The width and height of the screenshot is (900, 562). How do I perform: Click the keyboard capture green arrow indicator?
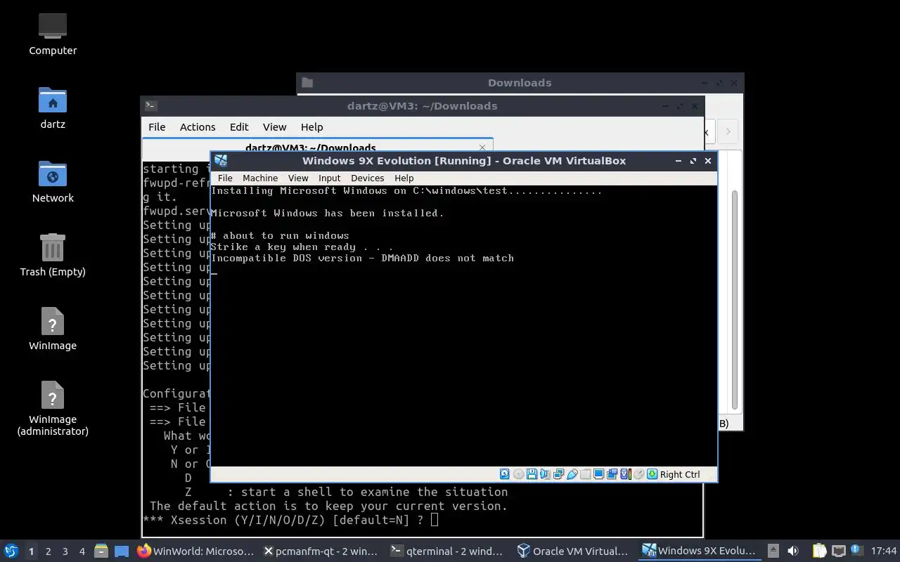pyautogui.click(x=652, y=474)
